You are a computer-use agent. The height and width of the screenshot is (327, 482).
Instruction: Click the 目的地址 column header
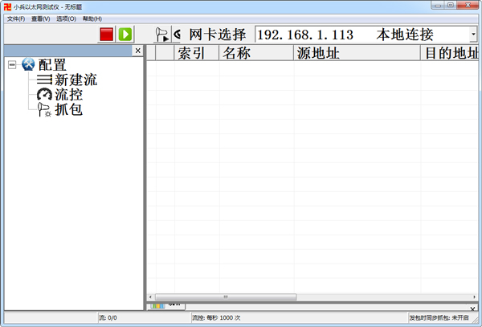tap(449, 53)
